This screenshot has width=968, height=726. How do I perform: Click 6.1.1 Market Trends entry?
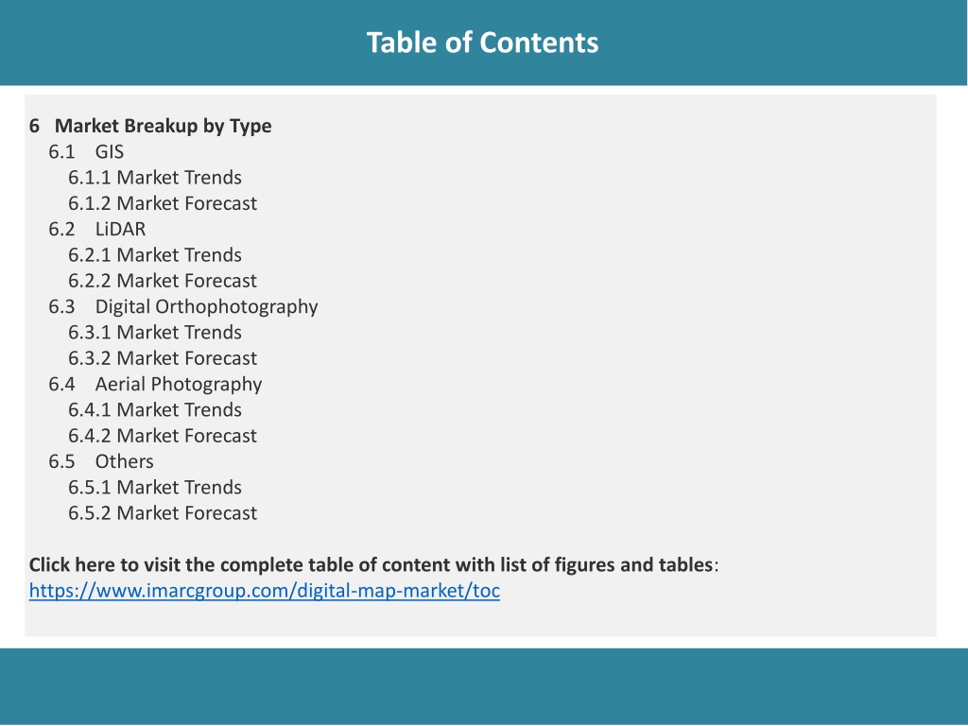(155, 178)
